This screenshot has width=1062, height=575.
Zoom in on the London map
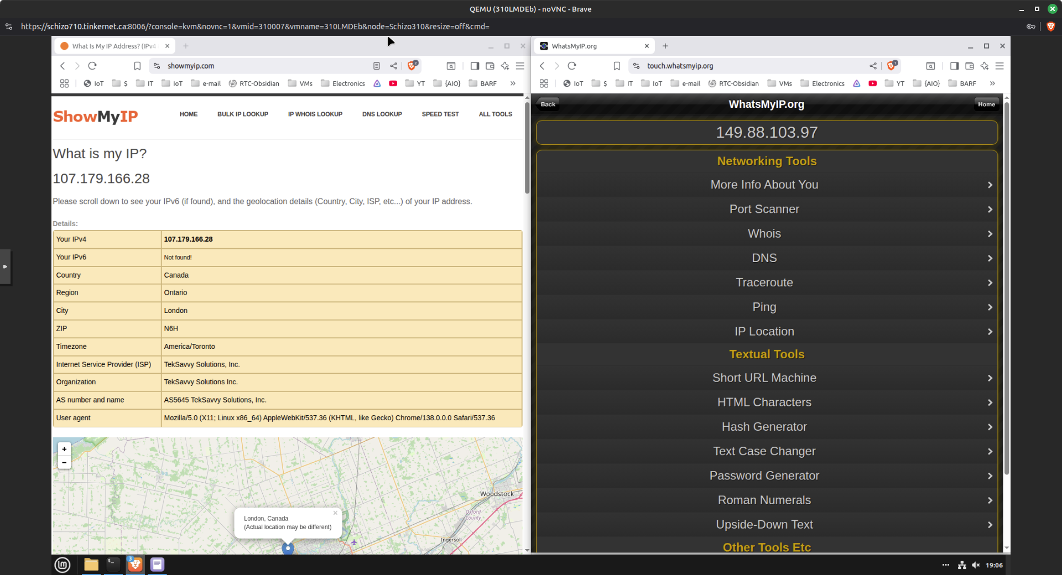pyautogui.click(x=64, y=449)
